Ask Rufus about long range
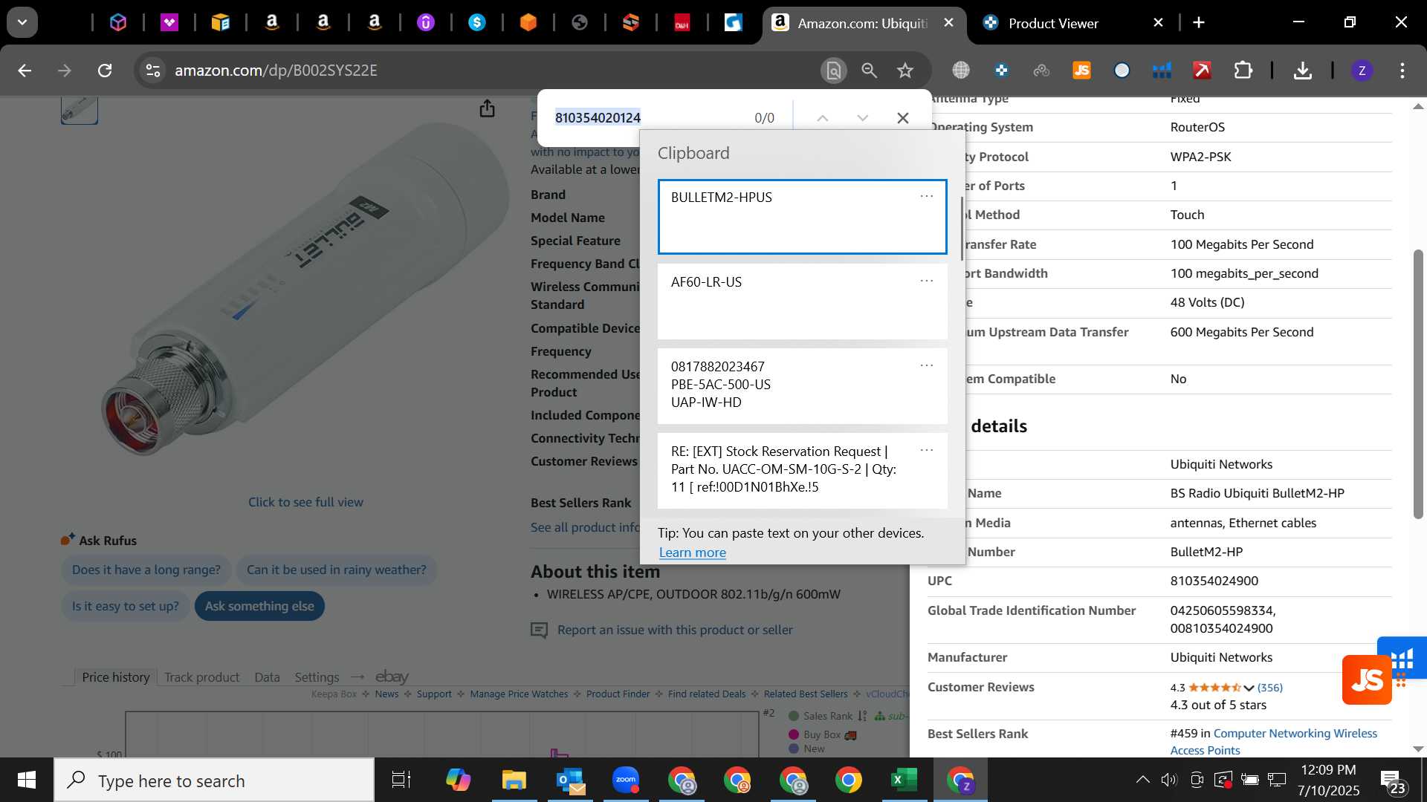Screen dimensions: 1427x802 tap(146, 570)
